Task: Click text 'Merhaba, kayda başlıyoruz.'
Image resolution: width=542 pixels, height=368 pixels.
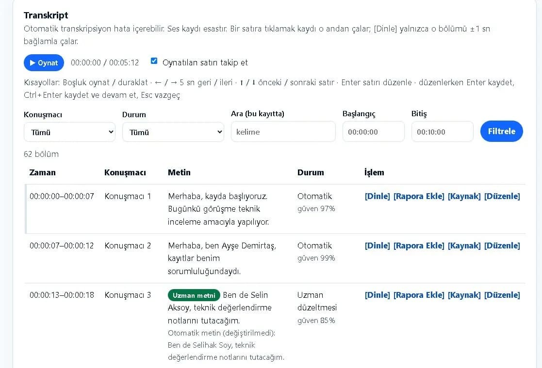Action: 217,196
